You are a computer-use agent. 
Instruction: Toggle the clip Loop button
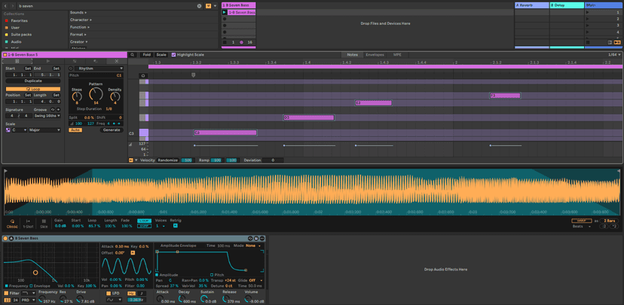pos(33,89)
